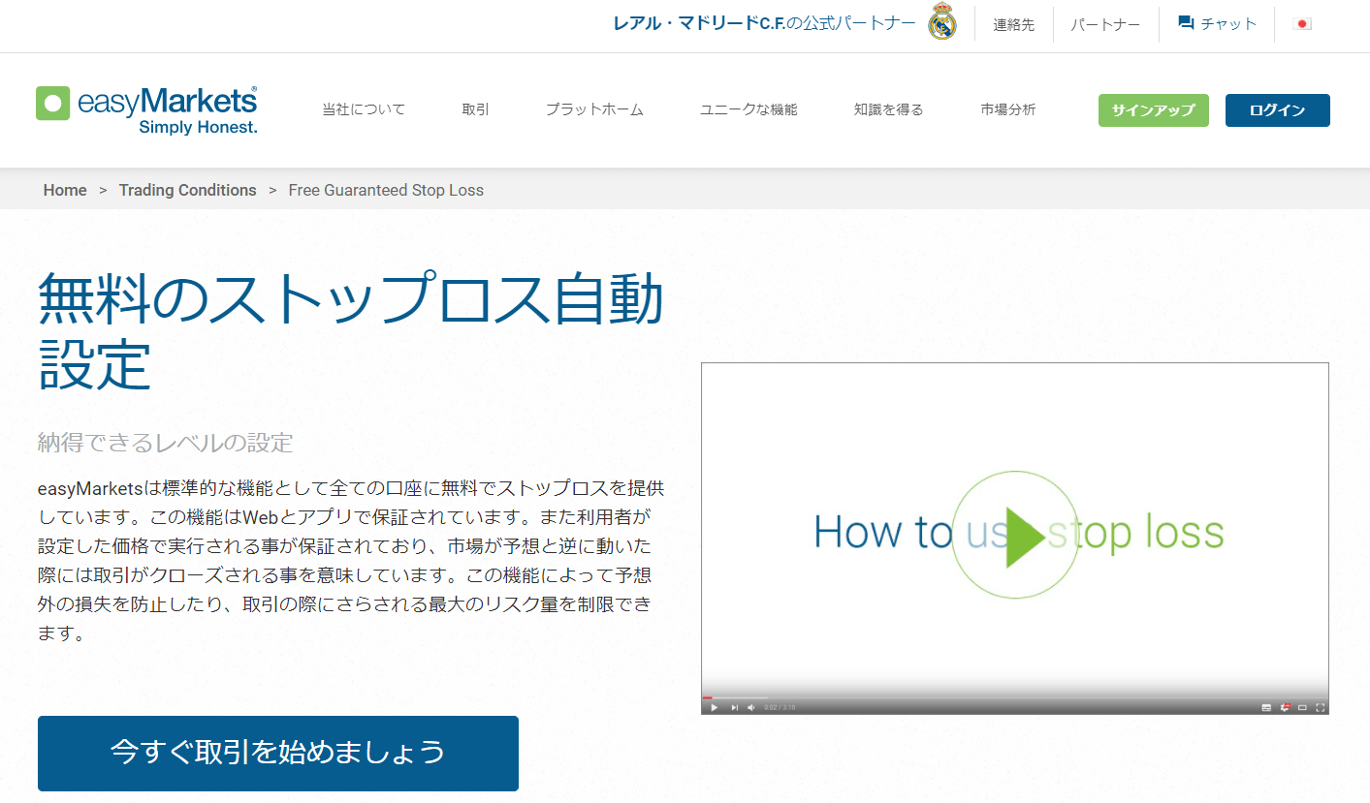Open the 市場分析 menu
This screenshot has width=1370, height=803.
1008,109
